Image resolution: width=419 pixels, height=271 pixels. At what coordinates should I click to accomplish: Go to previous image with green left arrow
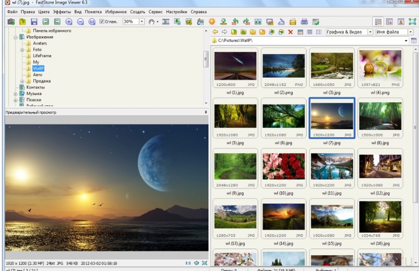click(45, 21)
